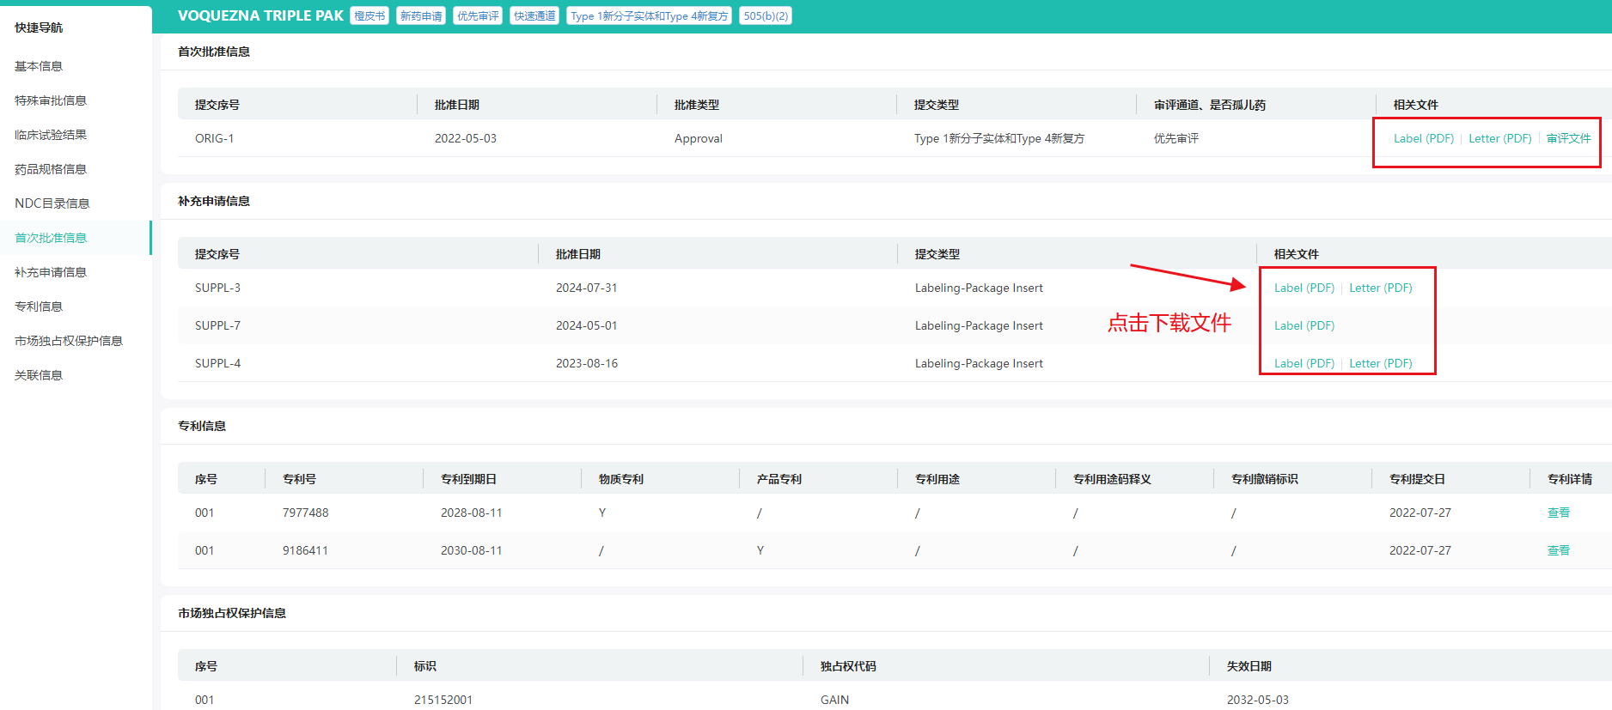Click SUPPL-7 submission cell
Image resolution: width=1612 pixels, height=710 pixels.
[218, 325]
